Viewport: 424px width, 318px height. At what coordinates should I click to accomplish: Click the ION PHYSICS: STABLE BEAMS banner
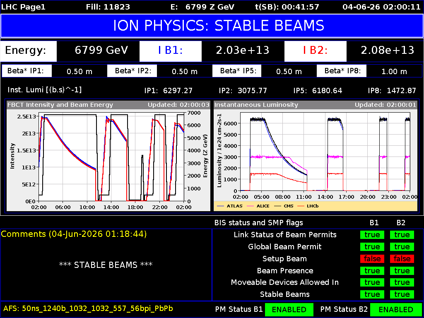point(212,26)
